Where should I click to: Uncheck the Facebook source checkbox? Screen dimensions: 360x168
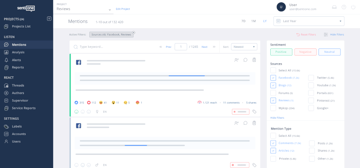[x=273, y=78]
